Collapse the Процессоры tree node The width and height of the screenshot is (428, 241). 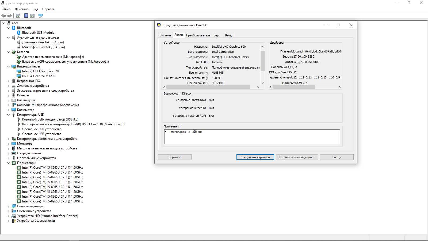click(9, 163)
